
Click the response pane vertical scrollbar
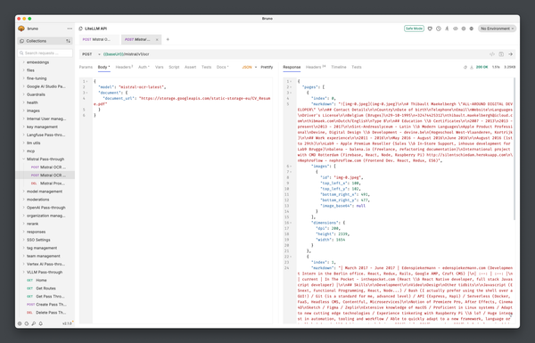pos(514,149)
